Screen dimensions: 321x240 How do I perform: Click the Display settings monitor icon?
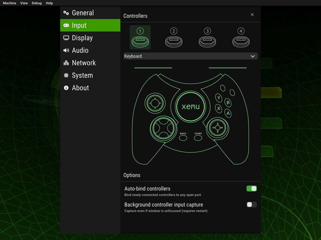coord(66,38)
